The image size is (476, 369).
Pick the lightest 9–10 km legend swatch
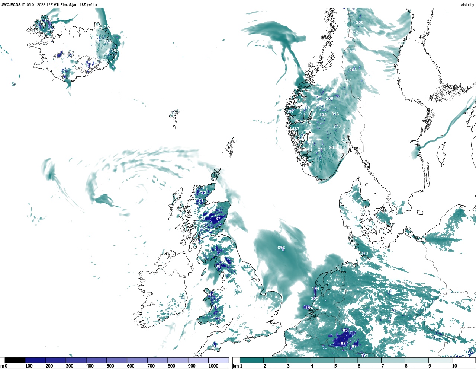[x=440, y=360]
